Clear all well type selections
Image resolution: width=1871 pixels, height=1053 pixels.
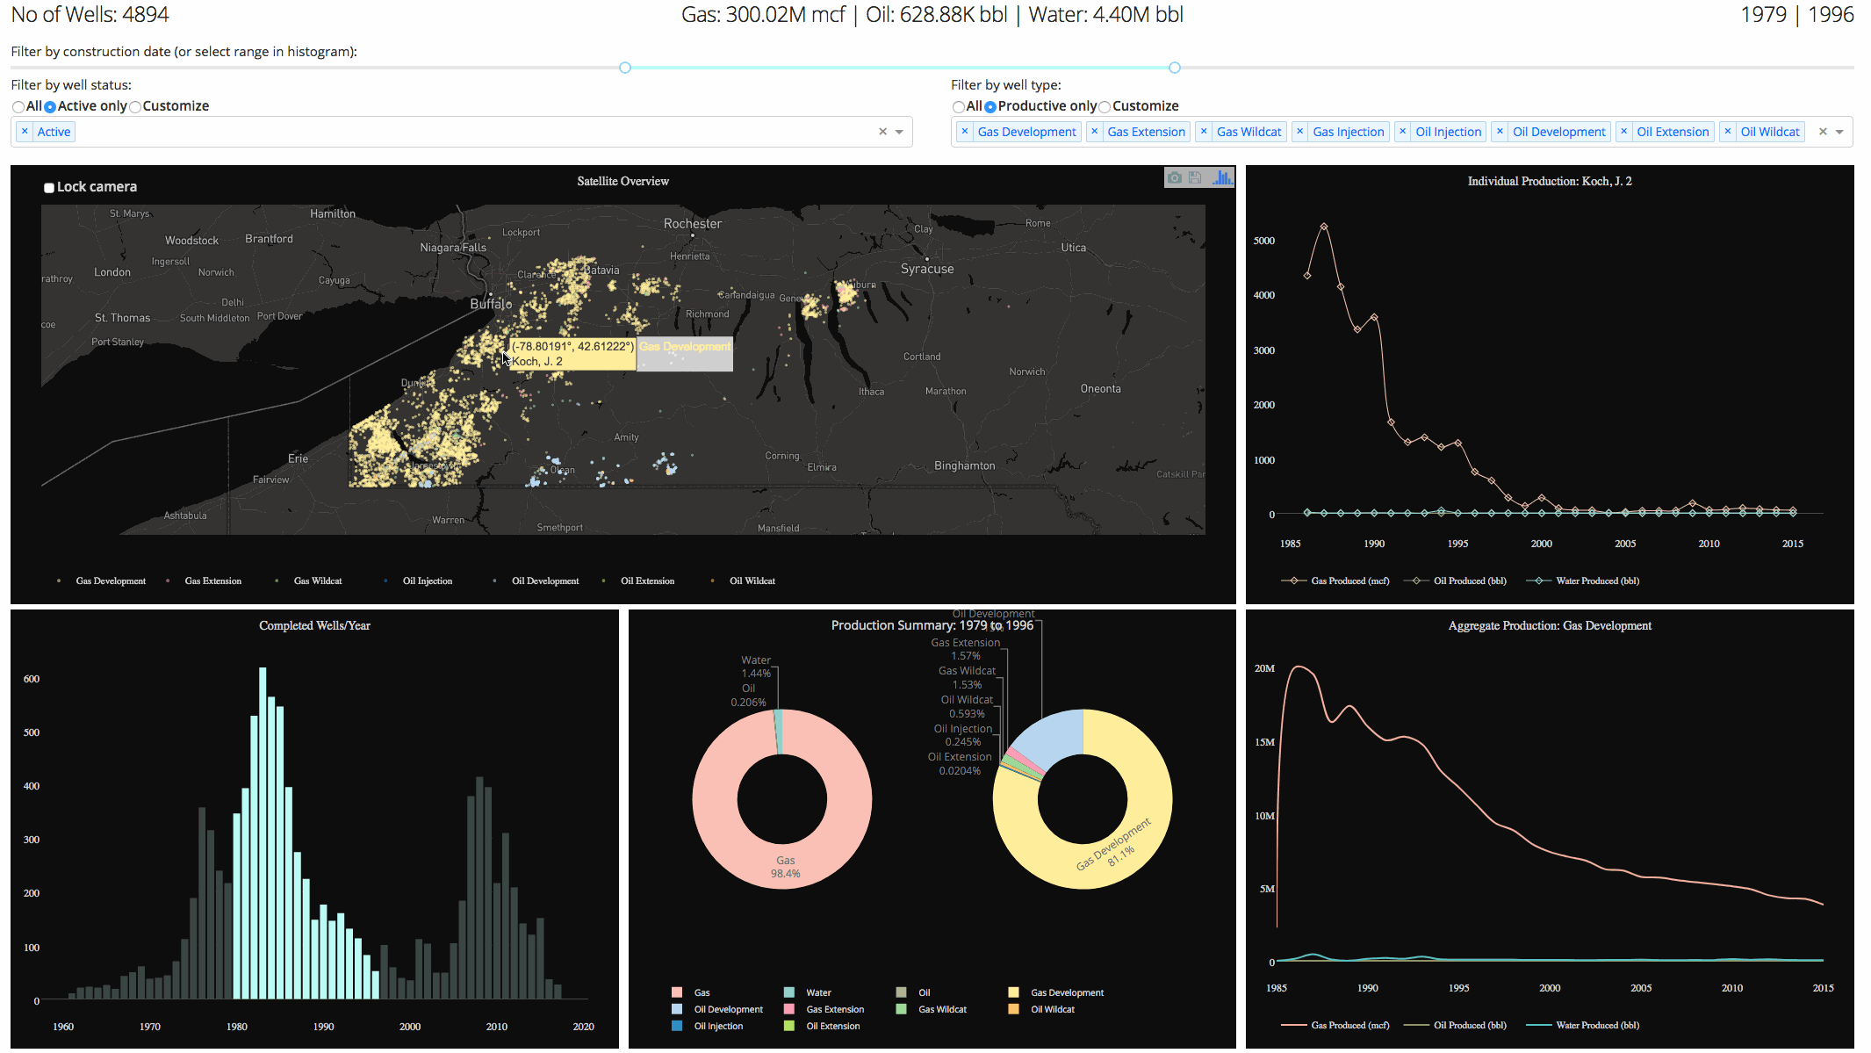coord(1823,132)
